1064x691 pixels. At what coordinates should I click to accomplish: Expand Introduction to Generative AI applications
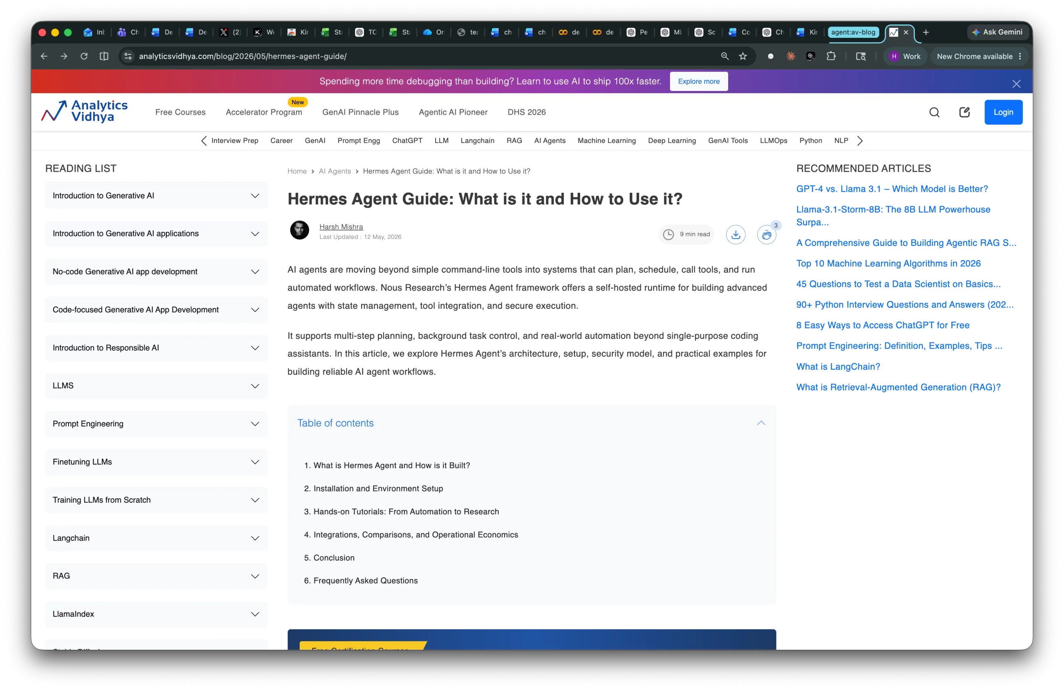pos(156,234)
